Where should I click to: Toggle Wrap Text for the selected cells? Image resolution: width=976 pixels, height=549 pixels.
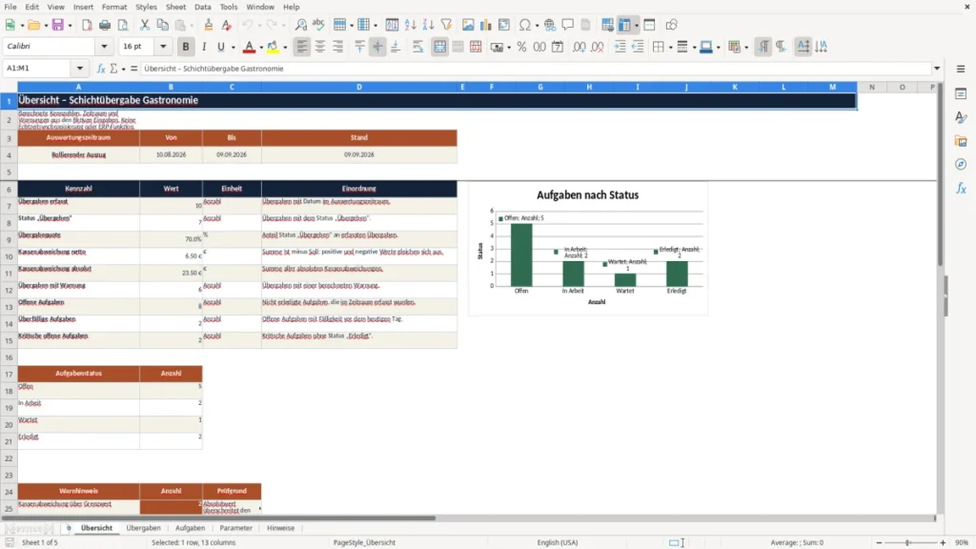417,47
